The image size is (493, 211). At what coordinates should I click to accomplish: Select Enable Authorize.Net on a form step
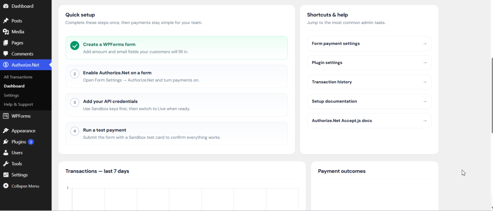[x=176, y=76]
